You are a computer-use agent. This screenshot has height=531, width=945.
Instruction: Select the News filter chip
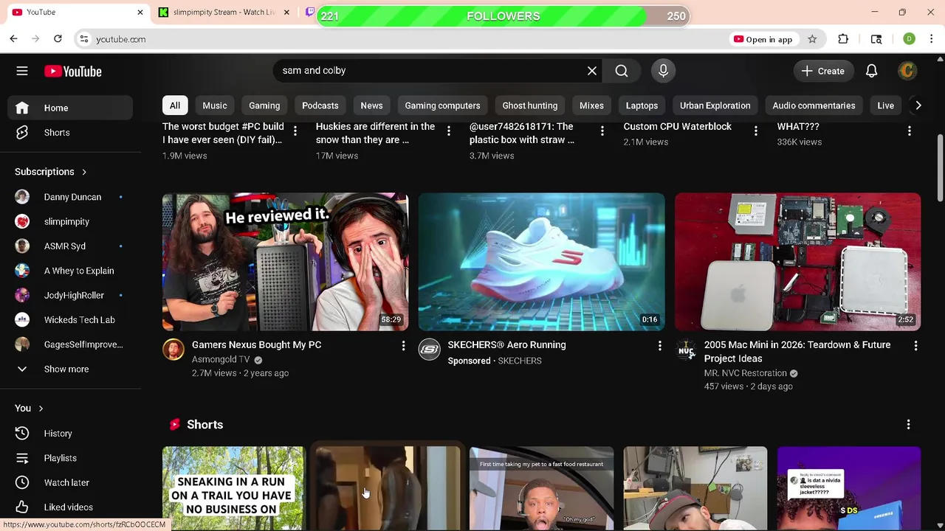point(371,105)
